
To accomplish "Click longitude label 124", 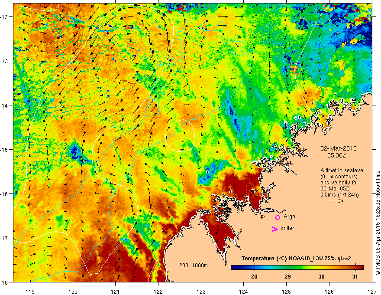I will click(244, 292).
